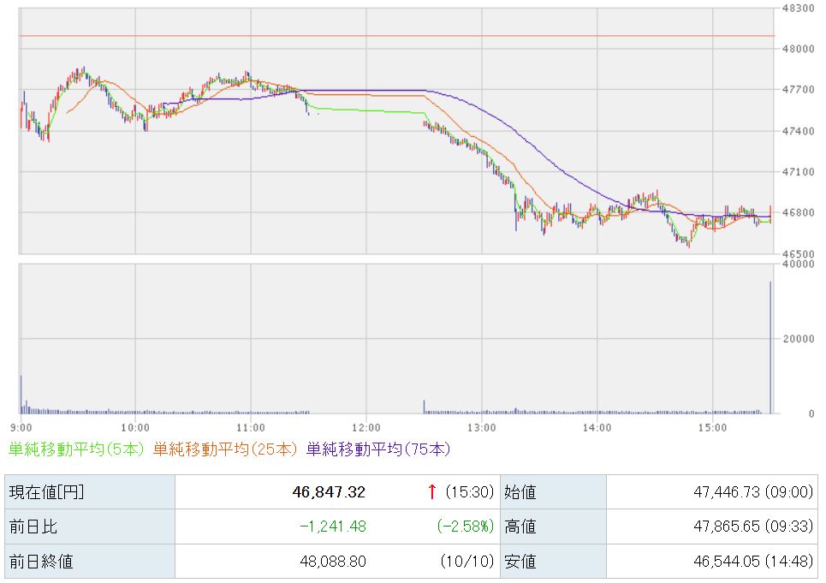Select the 9:00 label on time axis

pyautogui.click(x=21, y=426)
